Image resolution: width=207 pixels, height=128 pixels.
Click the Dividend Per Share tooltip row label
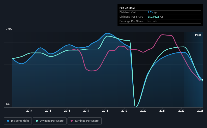[131, 17]
